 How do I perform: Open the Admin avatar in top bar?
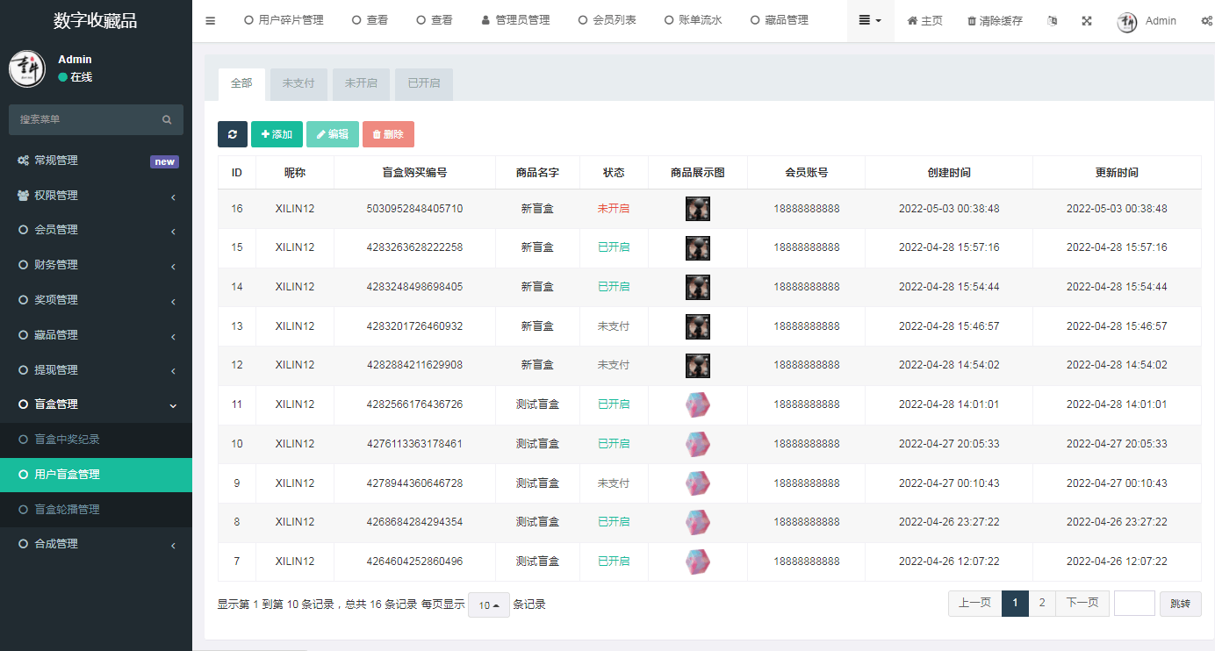point(1127,22)
